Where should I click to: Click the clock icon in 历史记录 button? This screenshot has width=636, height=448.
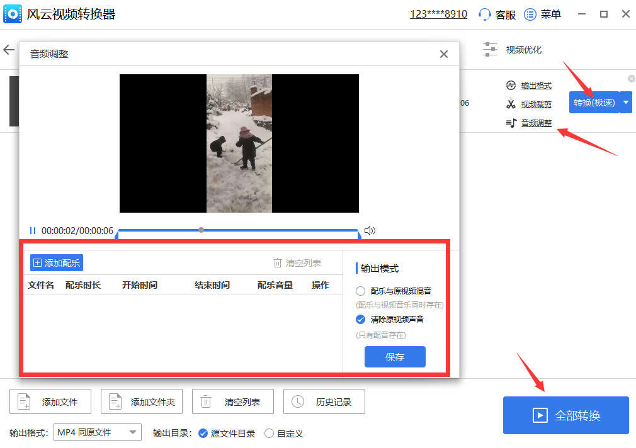pyautogui.click(x=298, y=402)
